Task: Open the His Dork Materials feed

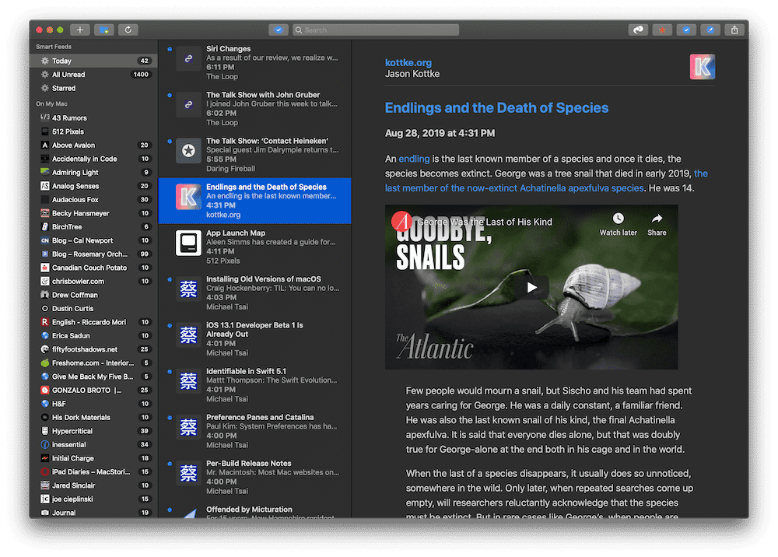Action: (x=93, y=418)
